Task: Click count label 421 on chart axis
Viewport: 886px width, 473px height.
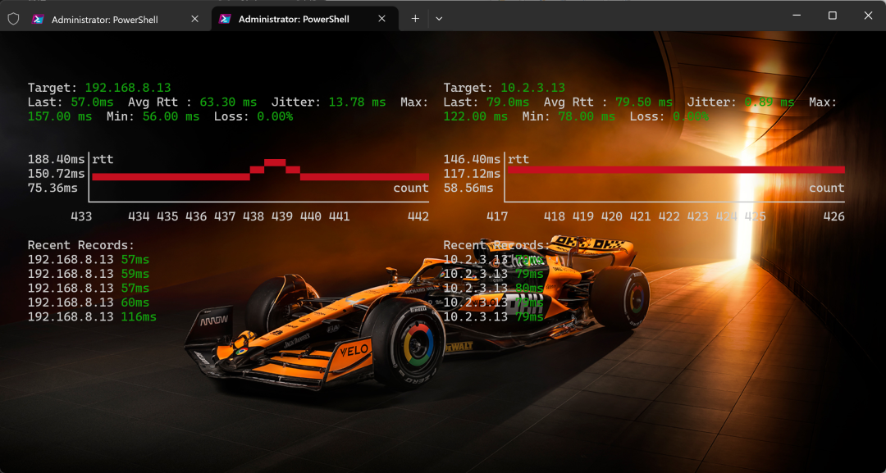Action: tap(640, 216)
